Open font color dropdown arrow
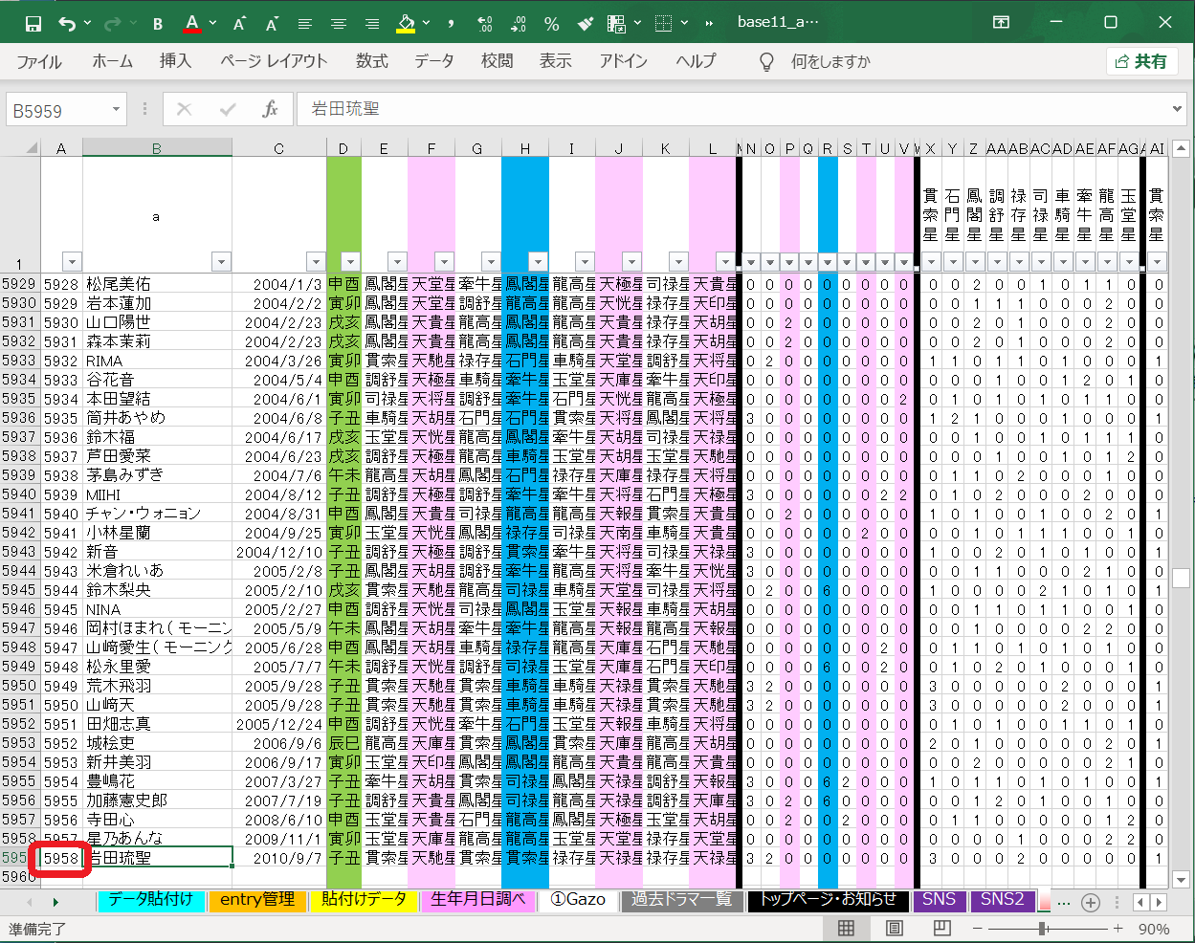This screenshot has height=943, width=1195. [212, 23]
